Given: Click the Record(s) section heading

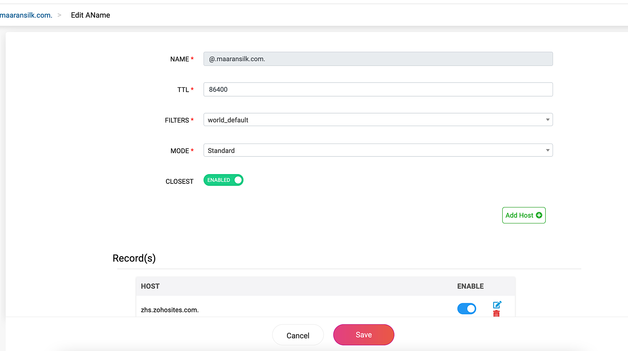Looking at the screenshot, I should pyautogui.click(x=134, y=258).
